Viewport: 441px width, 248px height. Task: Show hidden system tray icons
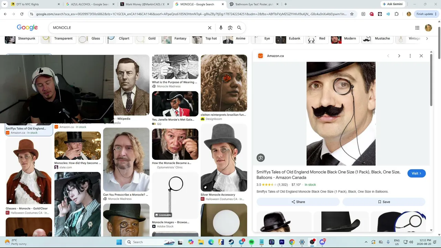click(x=366, y=242)
